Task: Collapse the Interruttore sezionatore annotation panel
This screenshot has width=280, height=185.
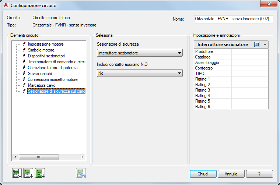Action: click(x=265, y=45)
